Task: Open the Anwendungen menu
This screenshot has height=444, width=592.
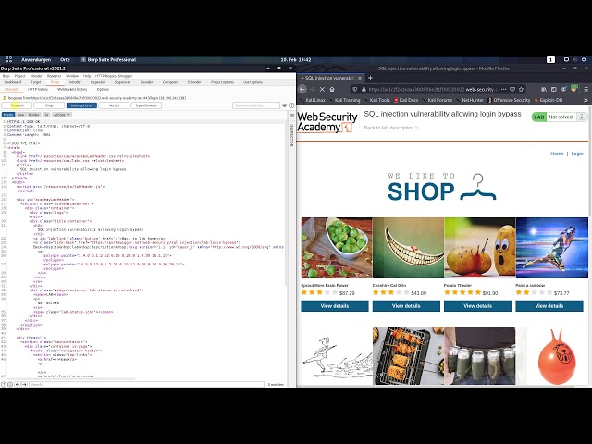Action: 36,59
